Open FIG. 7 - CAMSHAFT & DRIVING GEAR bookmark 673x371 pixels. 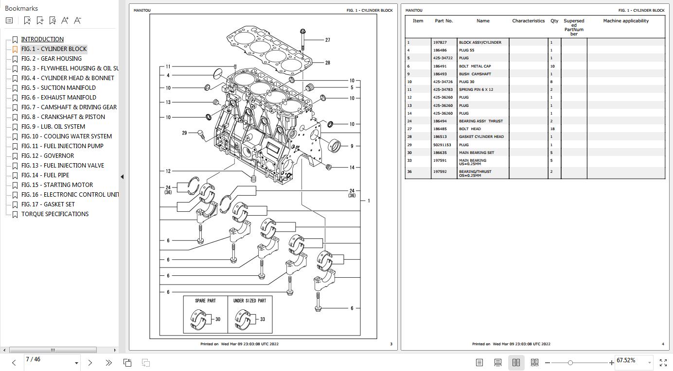(x=69, y=107)
